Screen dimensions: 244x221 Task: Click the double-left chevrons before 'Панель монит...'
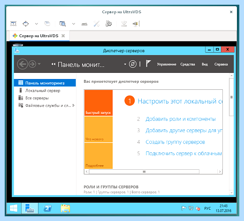pos(53,64)
